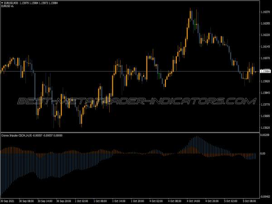Click the 'EURUSD vs.' text label
This screenshot has height=204, width=272.
click(8, 7)
